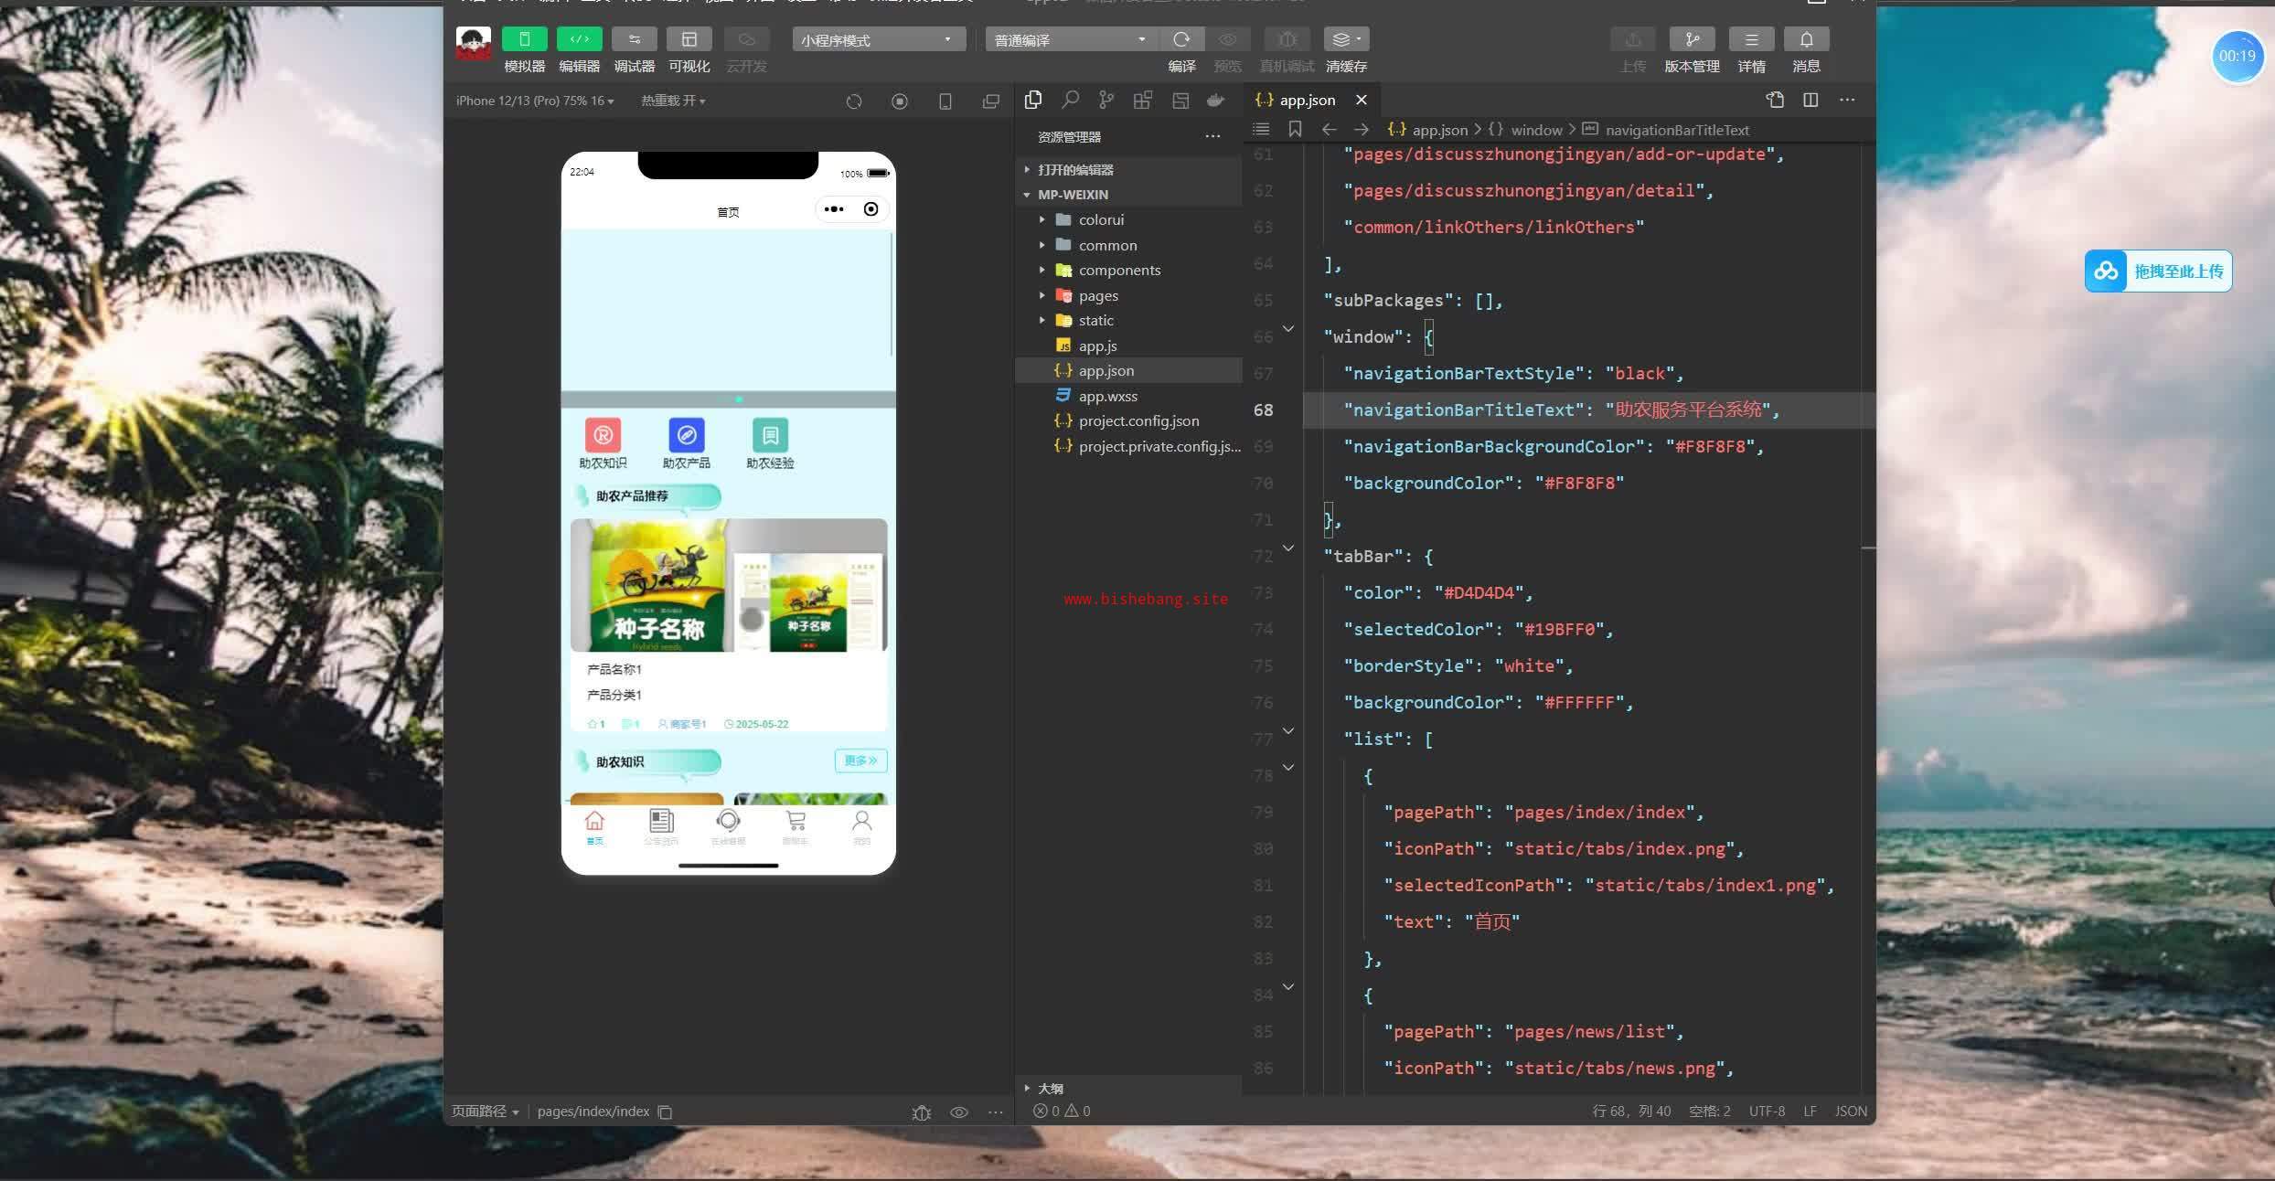The height and width of the screenshot is (1181, 2275).
Task: Toggle the debugger panel button
Action: point(634,39)
